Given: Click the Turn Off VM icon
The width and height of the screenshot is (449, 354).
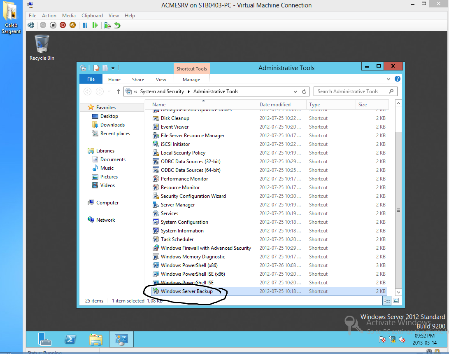Looking at the screenshot, I should 53,25.
